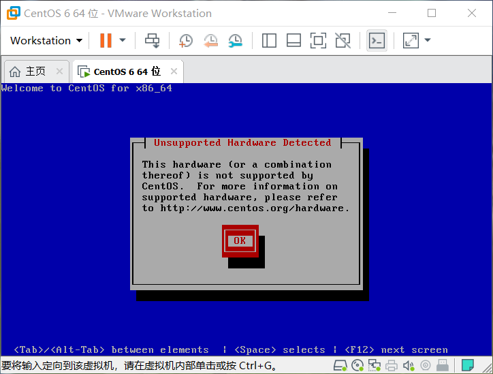Send Ctrl+Alt+Del to the virtual machine
Viewport: 493px width, 374px height.
click(x=152, y=41)
